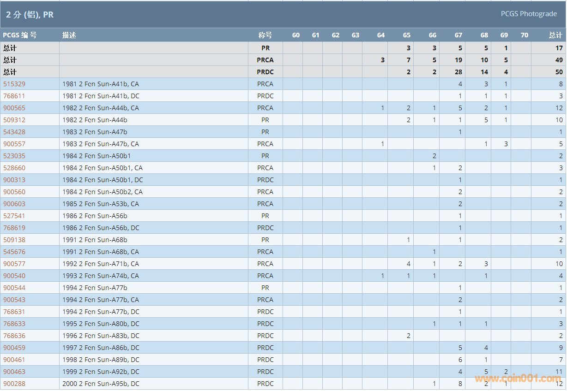The width and height of the screenshot is (567, 391).
Task: Open the PCGS Photograde link
Action: coord(529,14)
